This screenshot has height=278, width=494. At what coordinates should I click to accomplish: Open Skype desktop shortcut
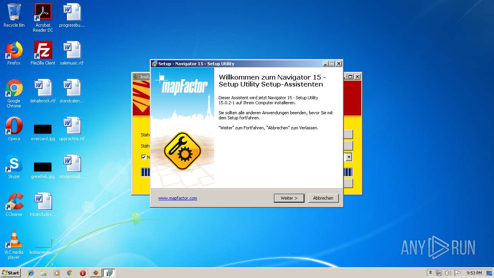[14, 167]
